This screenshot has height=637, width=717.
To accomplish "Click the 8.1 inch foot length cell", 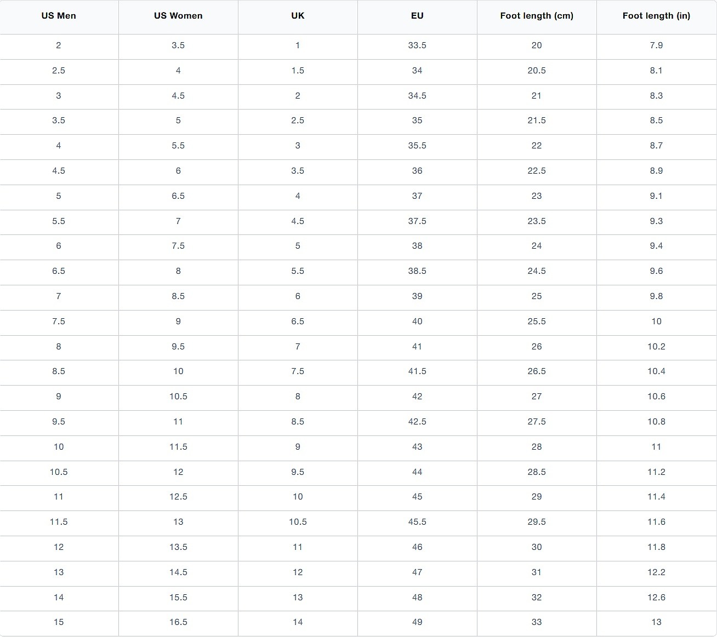I will 657,71.
